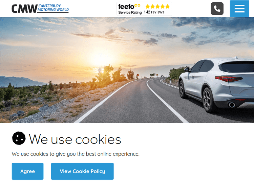Click the white SUV in the banner
Viewport: 254px width, 190px height.
216,85
